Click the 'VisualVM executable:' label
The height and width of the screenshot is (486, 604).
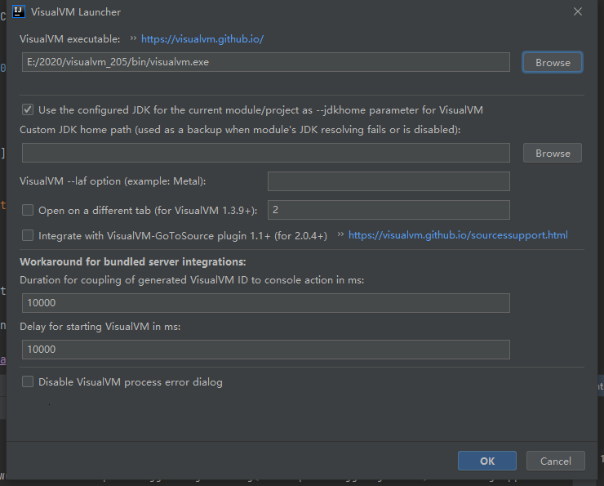tap(69, 39)
